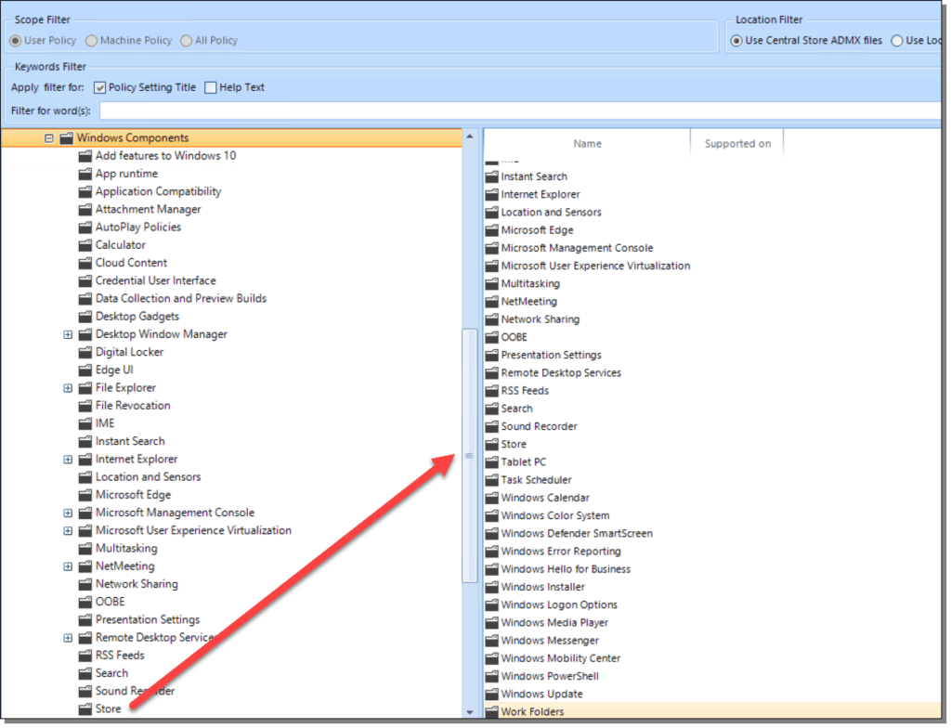This screenshot has height=728, width=951.
Task: Click the Task Scheduler folder icon in right pane
Action: click(490, 479)
